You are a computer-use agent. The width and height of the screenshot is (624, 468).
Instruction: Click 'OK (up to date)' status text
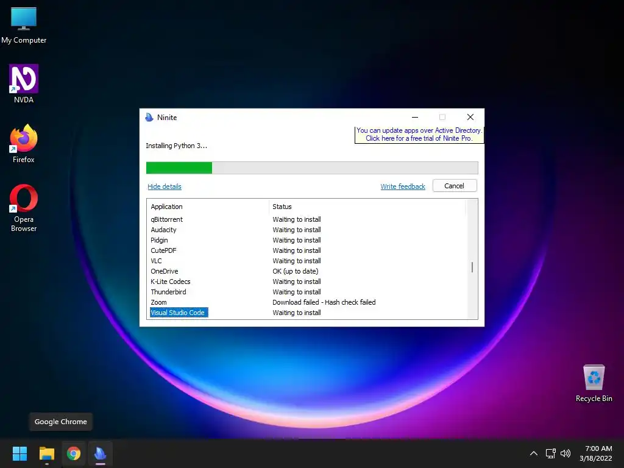(x=296, y=271)
